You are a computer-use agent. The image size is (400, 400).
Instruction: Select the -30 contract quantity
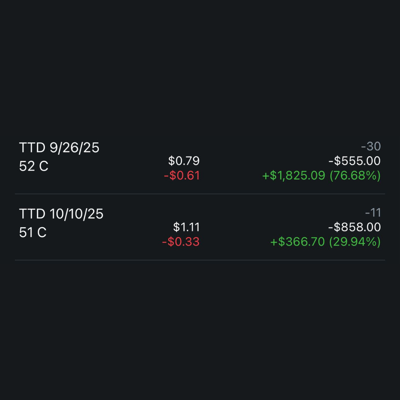click(371, 146)
